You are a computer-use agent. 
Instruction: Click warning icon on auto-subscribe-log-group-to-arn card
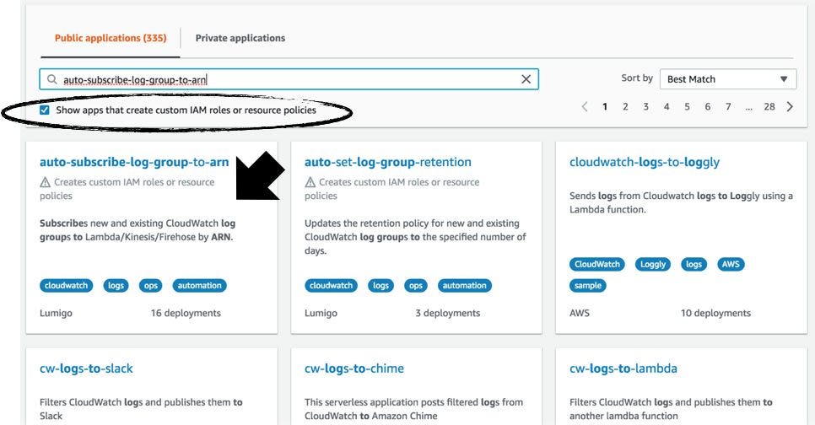tap(46, 182)
